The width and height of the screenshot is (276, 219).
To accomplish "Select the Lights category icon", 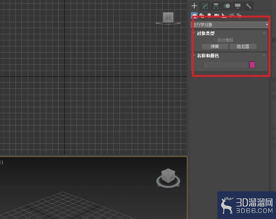I will (209, 16).
